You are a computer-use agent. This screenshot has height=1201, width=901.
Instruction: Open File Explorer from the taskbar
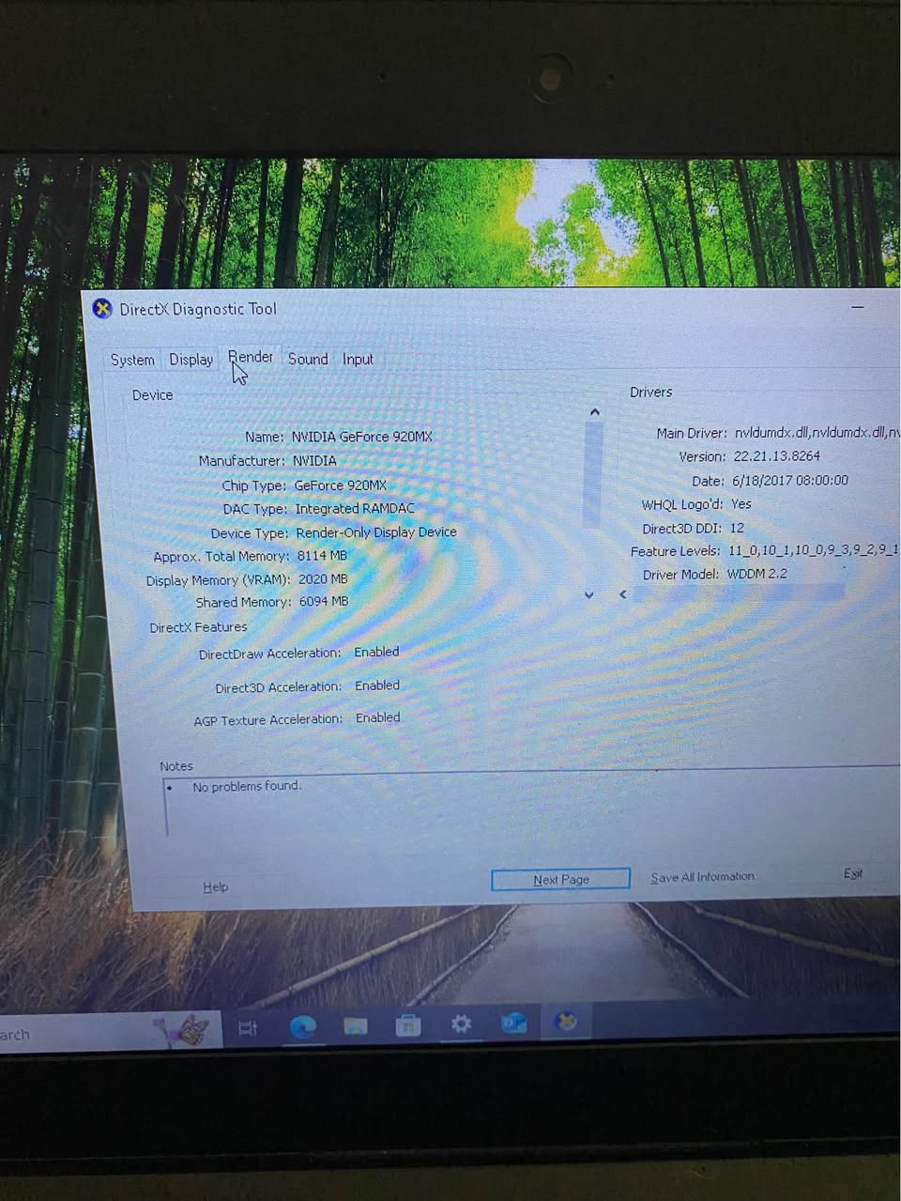pyautogui.click(x=356, y=1026)
